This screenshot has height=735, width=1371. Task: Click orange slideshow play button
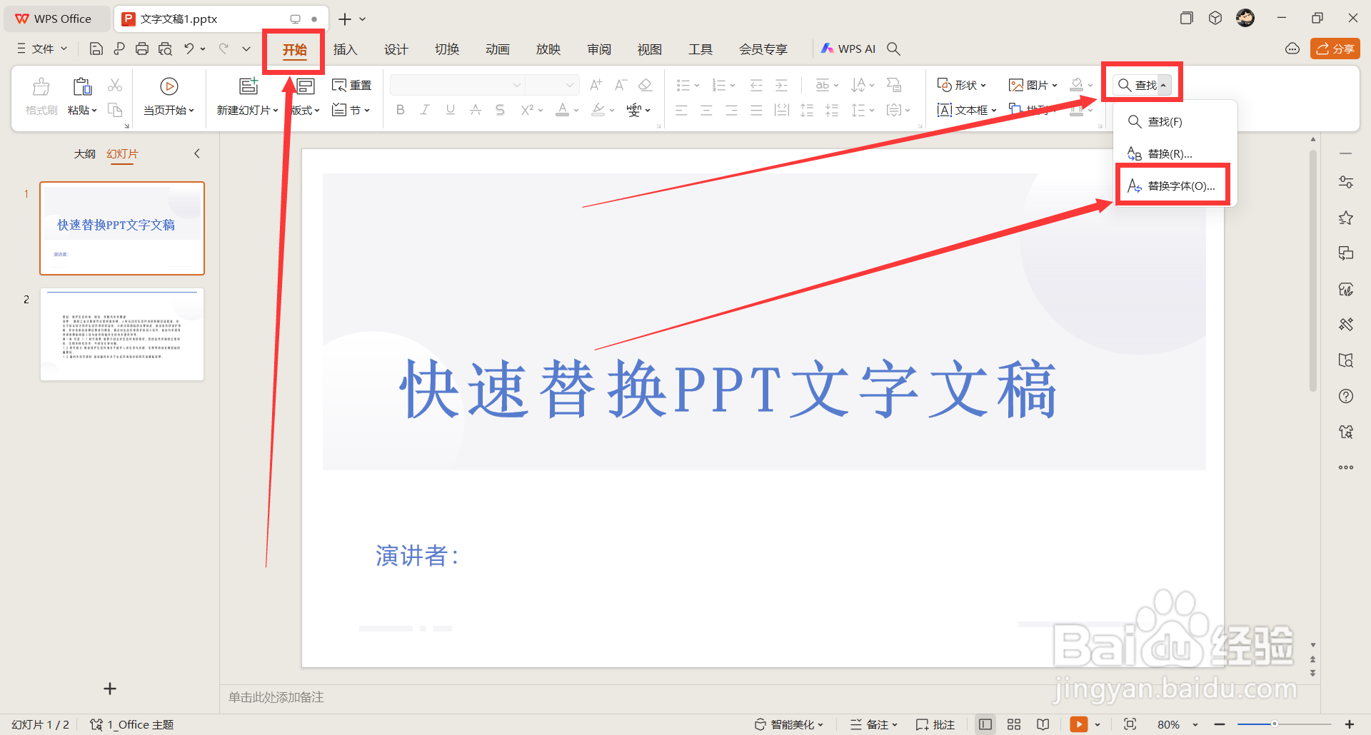[1079, 724]
